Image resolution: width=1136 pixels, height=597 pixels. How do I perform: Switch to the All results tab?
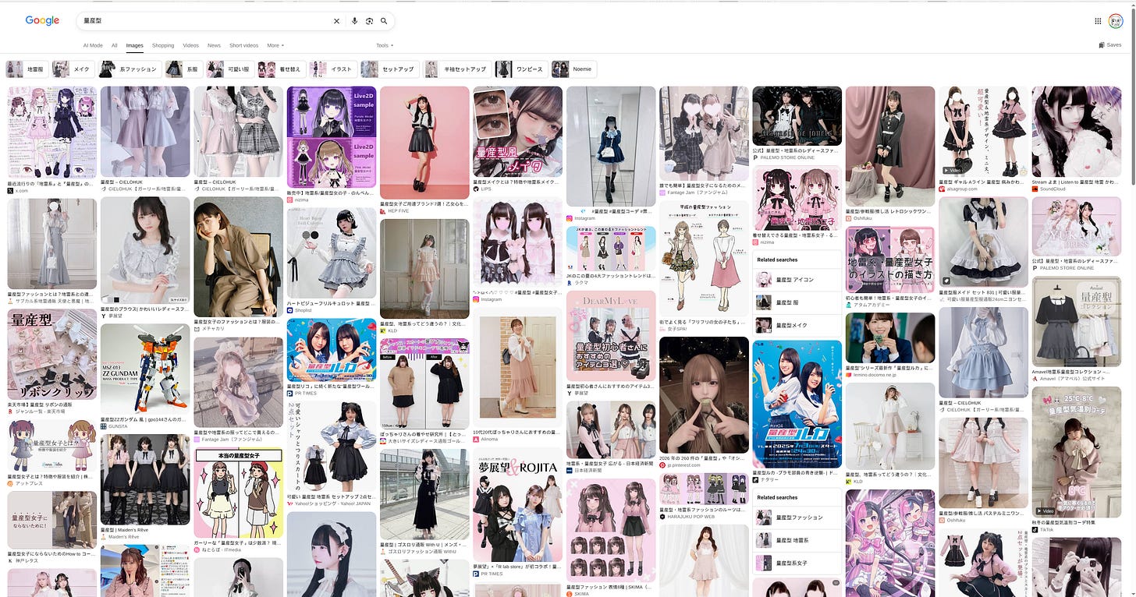click(115, 45)
